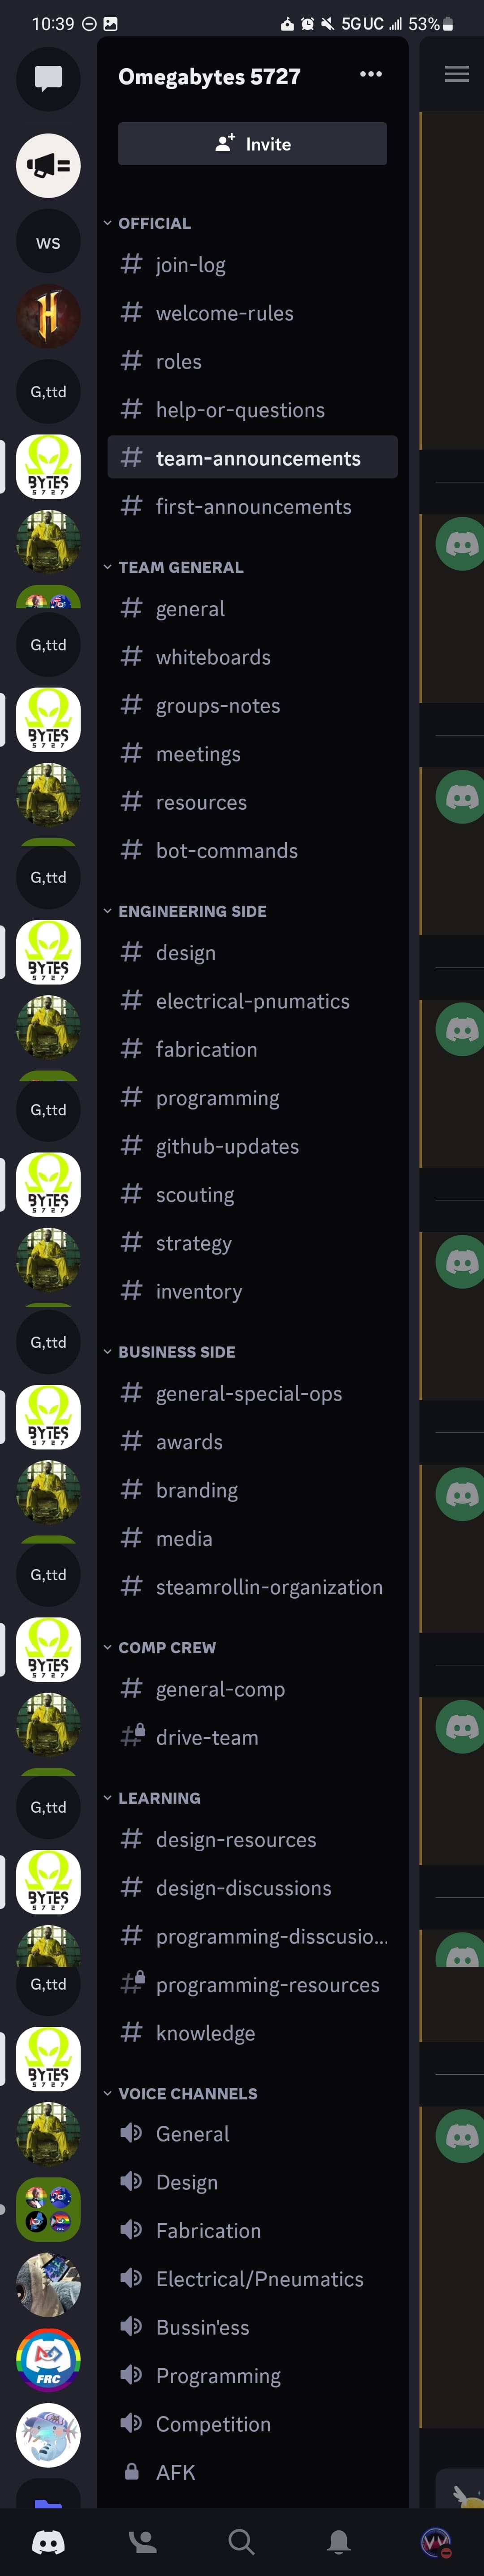This screenshot has width=484, height=2576.
Task: Open locked drive-team channel
Action: (252, 1737)
